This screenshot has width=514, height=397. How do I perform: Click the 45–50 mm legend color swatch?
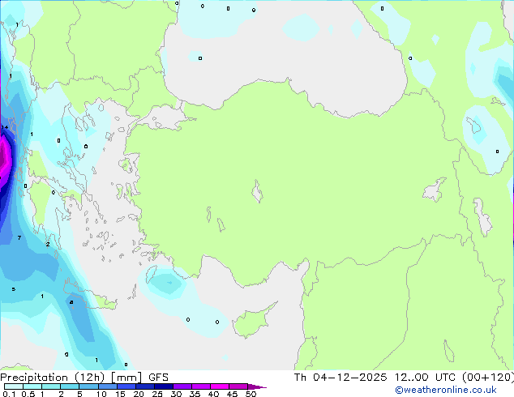(238, 386)
